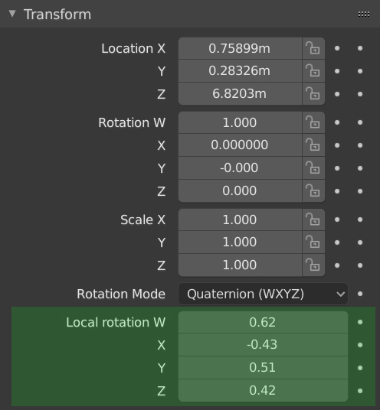Lock the Scale Y value
Screen dimensions: 380x410
click(313, 242)
